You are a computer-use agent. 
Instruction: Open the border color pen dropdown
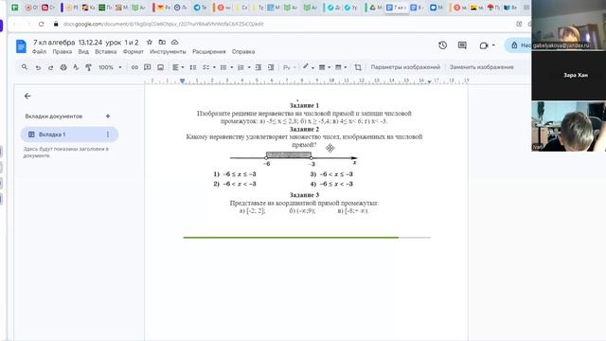click(308, 67)
